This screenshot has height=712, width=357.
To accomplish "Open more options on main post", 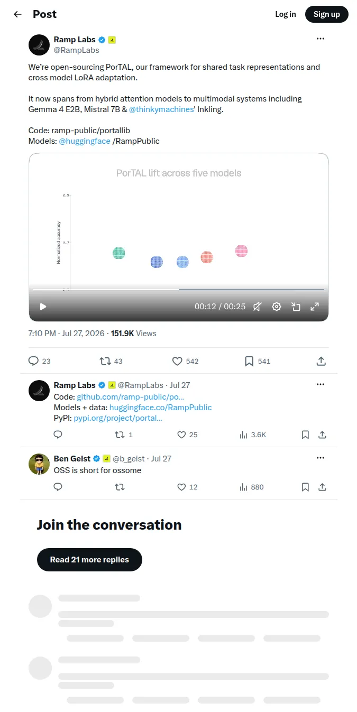I will pyautogui.click(x=321, y=39).
